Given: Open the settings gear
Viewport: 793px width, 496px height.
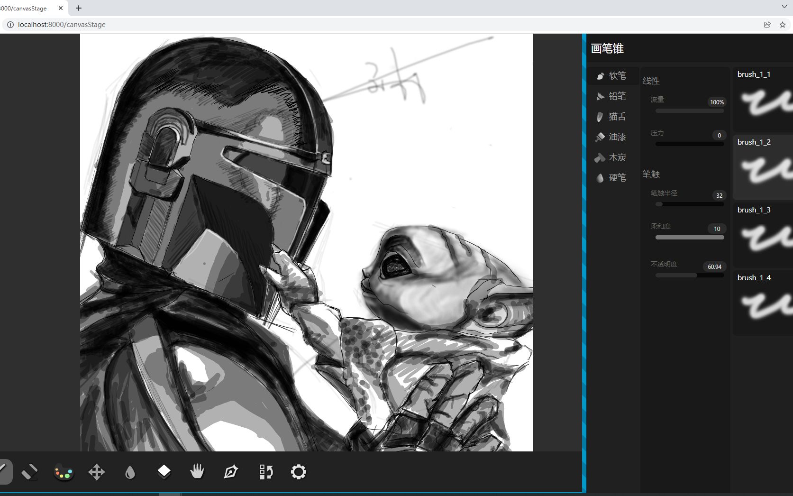Looking at the screenshot, I should point(299,472).
